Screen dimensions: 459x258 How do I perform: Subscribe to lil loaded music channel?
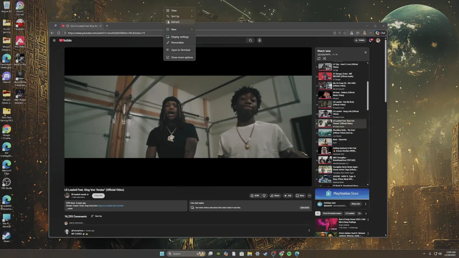[x=98, y=196]
